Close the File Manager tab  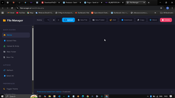tap(144, 3)
